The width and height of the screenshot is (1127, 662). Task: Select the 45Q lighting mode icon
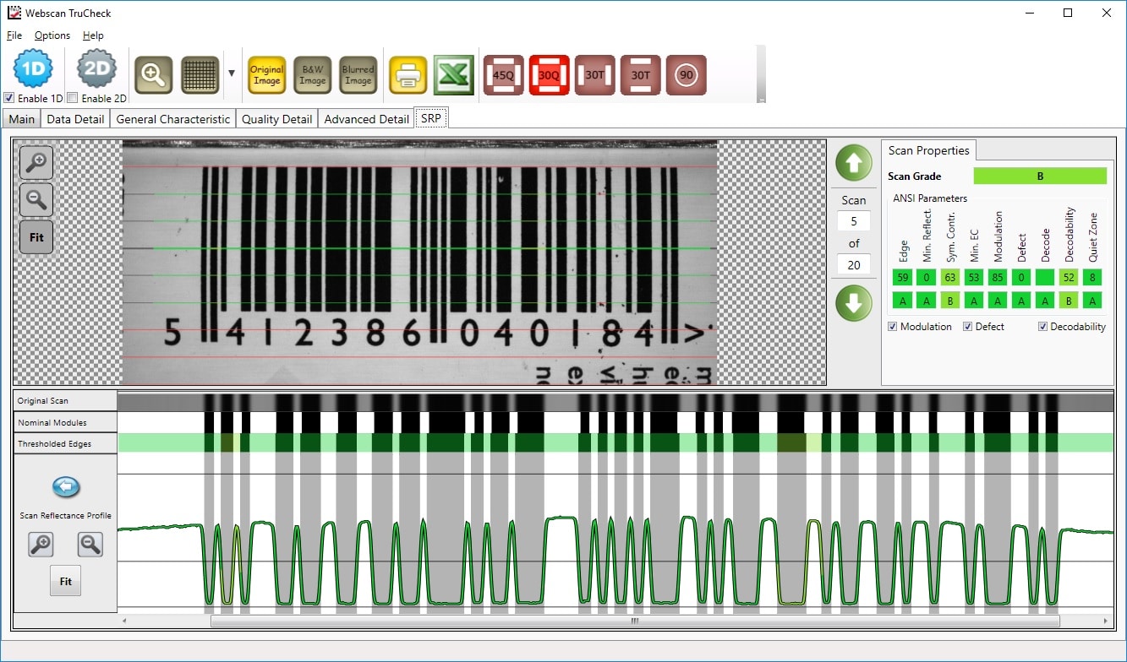pyautogui.click(x=504, y=75)
